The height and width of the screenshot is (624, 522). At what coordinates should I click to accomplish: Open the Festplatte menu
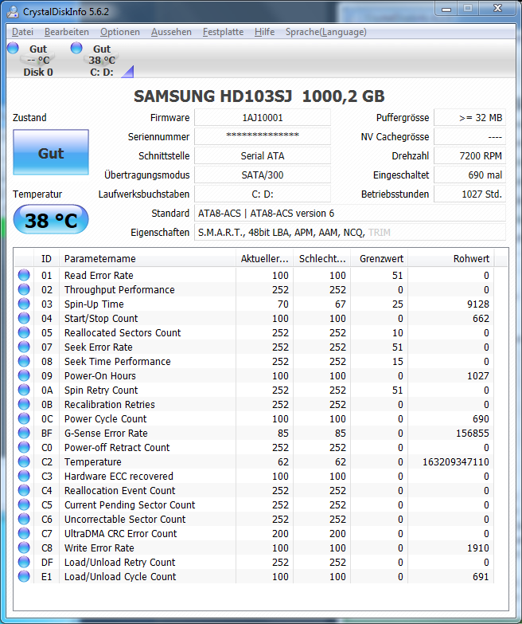[224, 32]
